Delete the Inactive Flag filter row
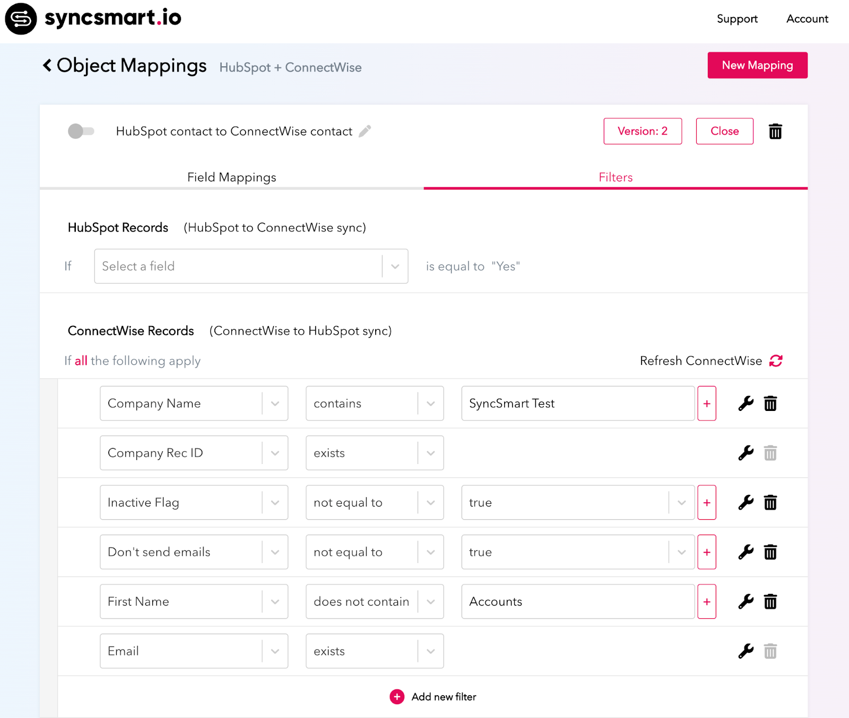 click(770, 503)
